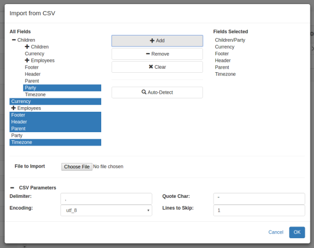Select highlighted top-level Footer field
This screenshot has width=314, height=248.
55,115
